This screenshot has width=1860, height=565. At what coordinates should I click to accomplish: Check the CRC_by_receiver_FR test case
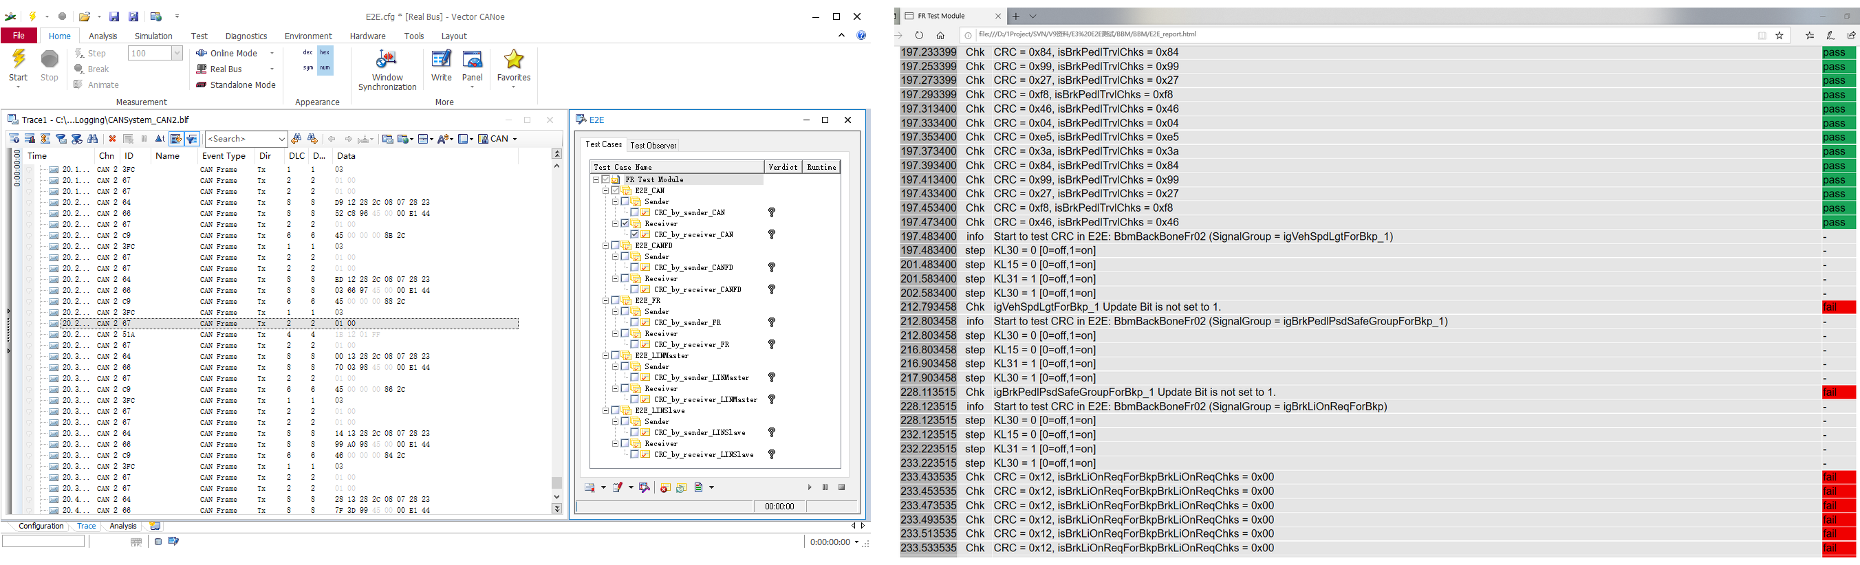[x=635, y=344]
